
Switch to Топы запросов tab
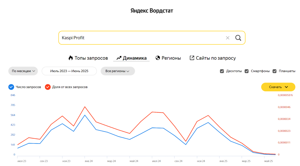point(91,58)
